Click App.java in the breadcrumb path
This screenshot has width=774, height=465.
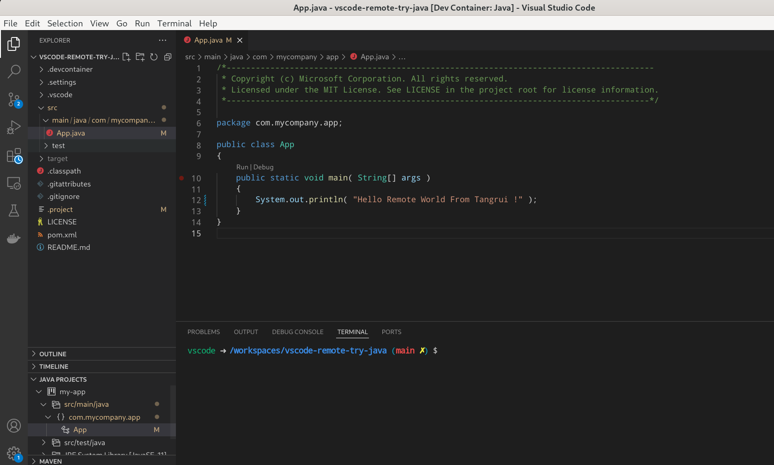(375, 57)
